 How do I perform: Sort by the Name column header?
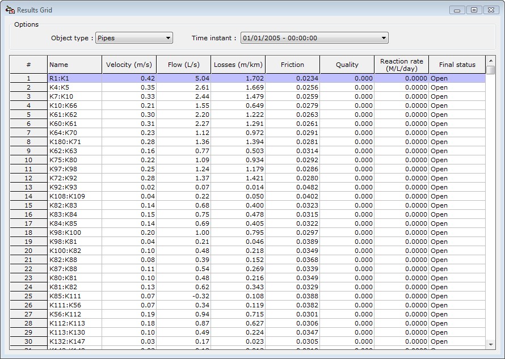pos(74,65)
